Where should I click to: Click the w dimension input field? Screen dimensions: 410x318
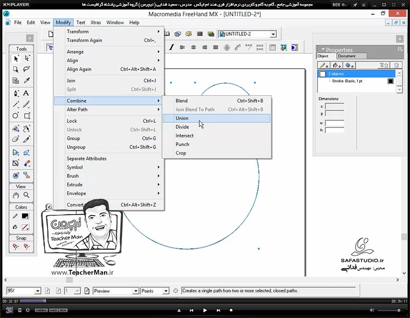335,123
